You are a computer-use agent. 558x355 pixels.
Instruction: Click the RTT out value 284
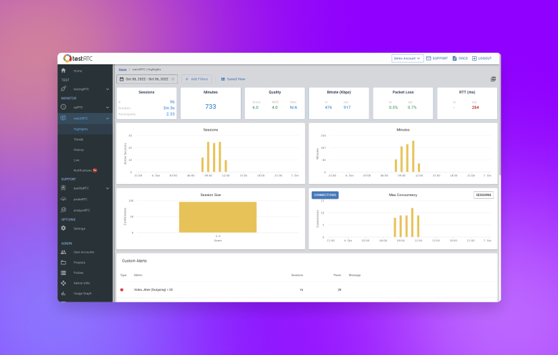point(475,107)
